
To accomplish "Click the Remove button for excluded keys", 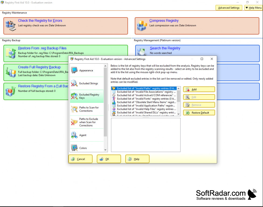I will pyautogui.click(x=199, y=105).
